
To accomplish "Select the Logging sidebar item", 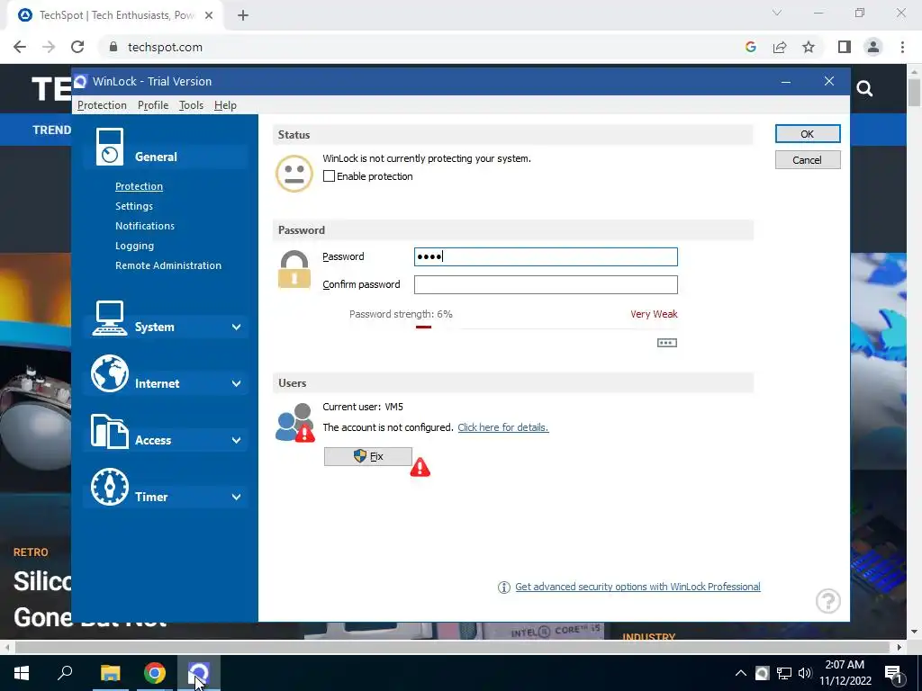I will coord(135,246).
